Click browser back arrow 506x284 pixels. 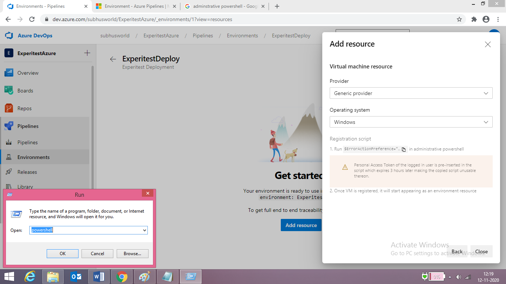point(8,19)
